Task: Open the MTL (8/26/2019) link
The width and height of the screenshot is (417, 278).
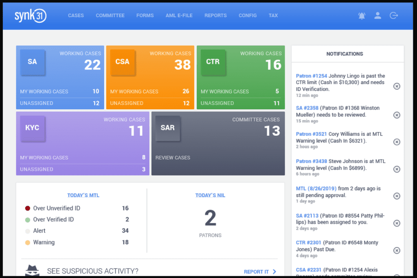Action: (x=316, y=189)
